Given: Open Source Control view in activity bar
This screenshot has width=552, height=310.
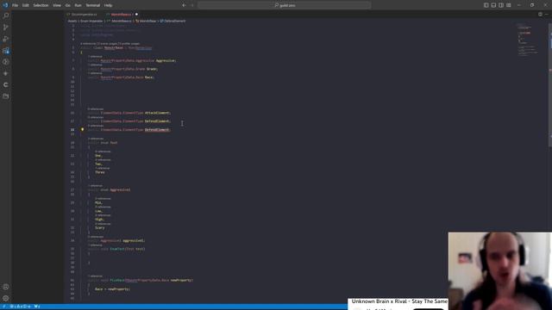Looking at the screenshot, I should (6, 28).
